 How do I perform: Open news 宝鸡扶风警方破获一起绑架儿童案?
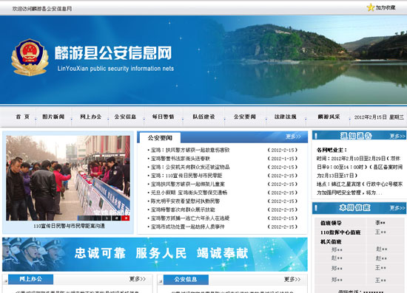click(188, 185)
